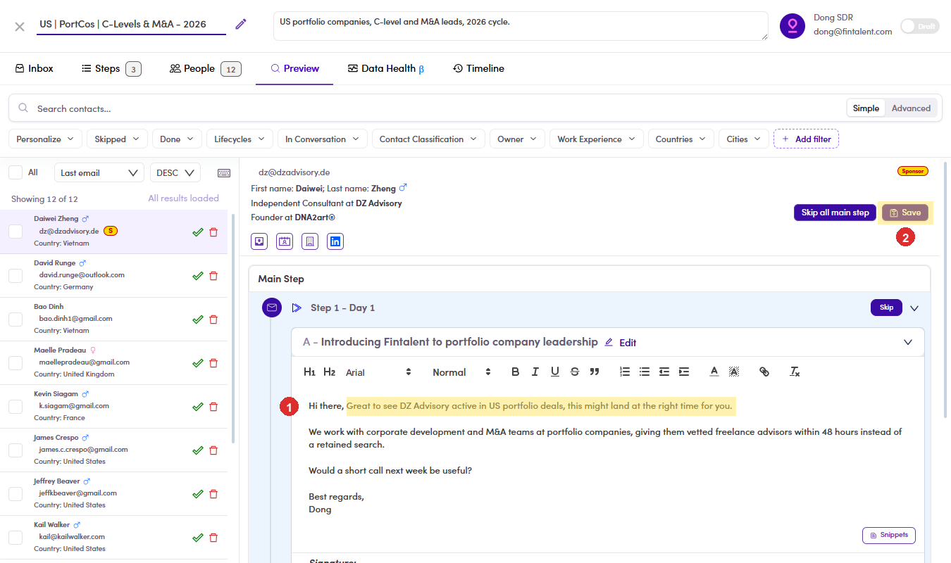This screenshot has width=951, height=563.
Task: Open the contact card icon below DNA2art
Action: pos(284,241)
